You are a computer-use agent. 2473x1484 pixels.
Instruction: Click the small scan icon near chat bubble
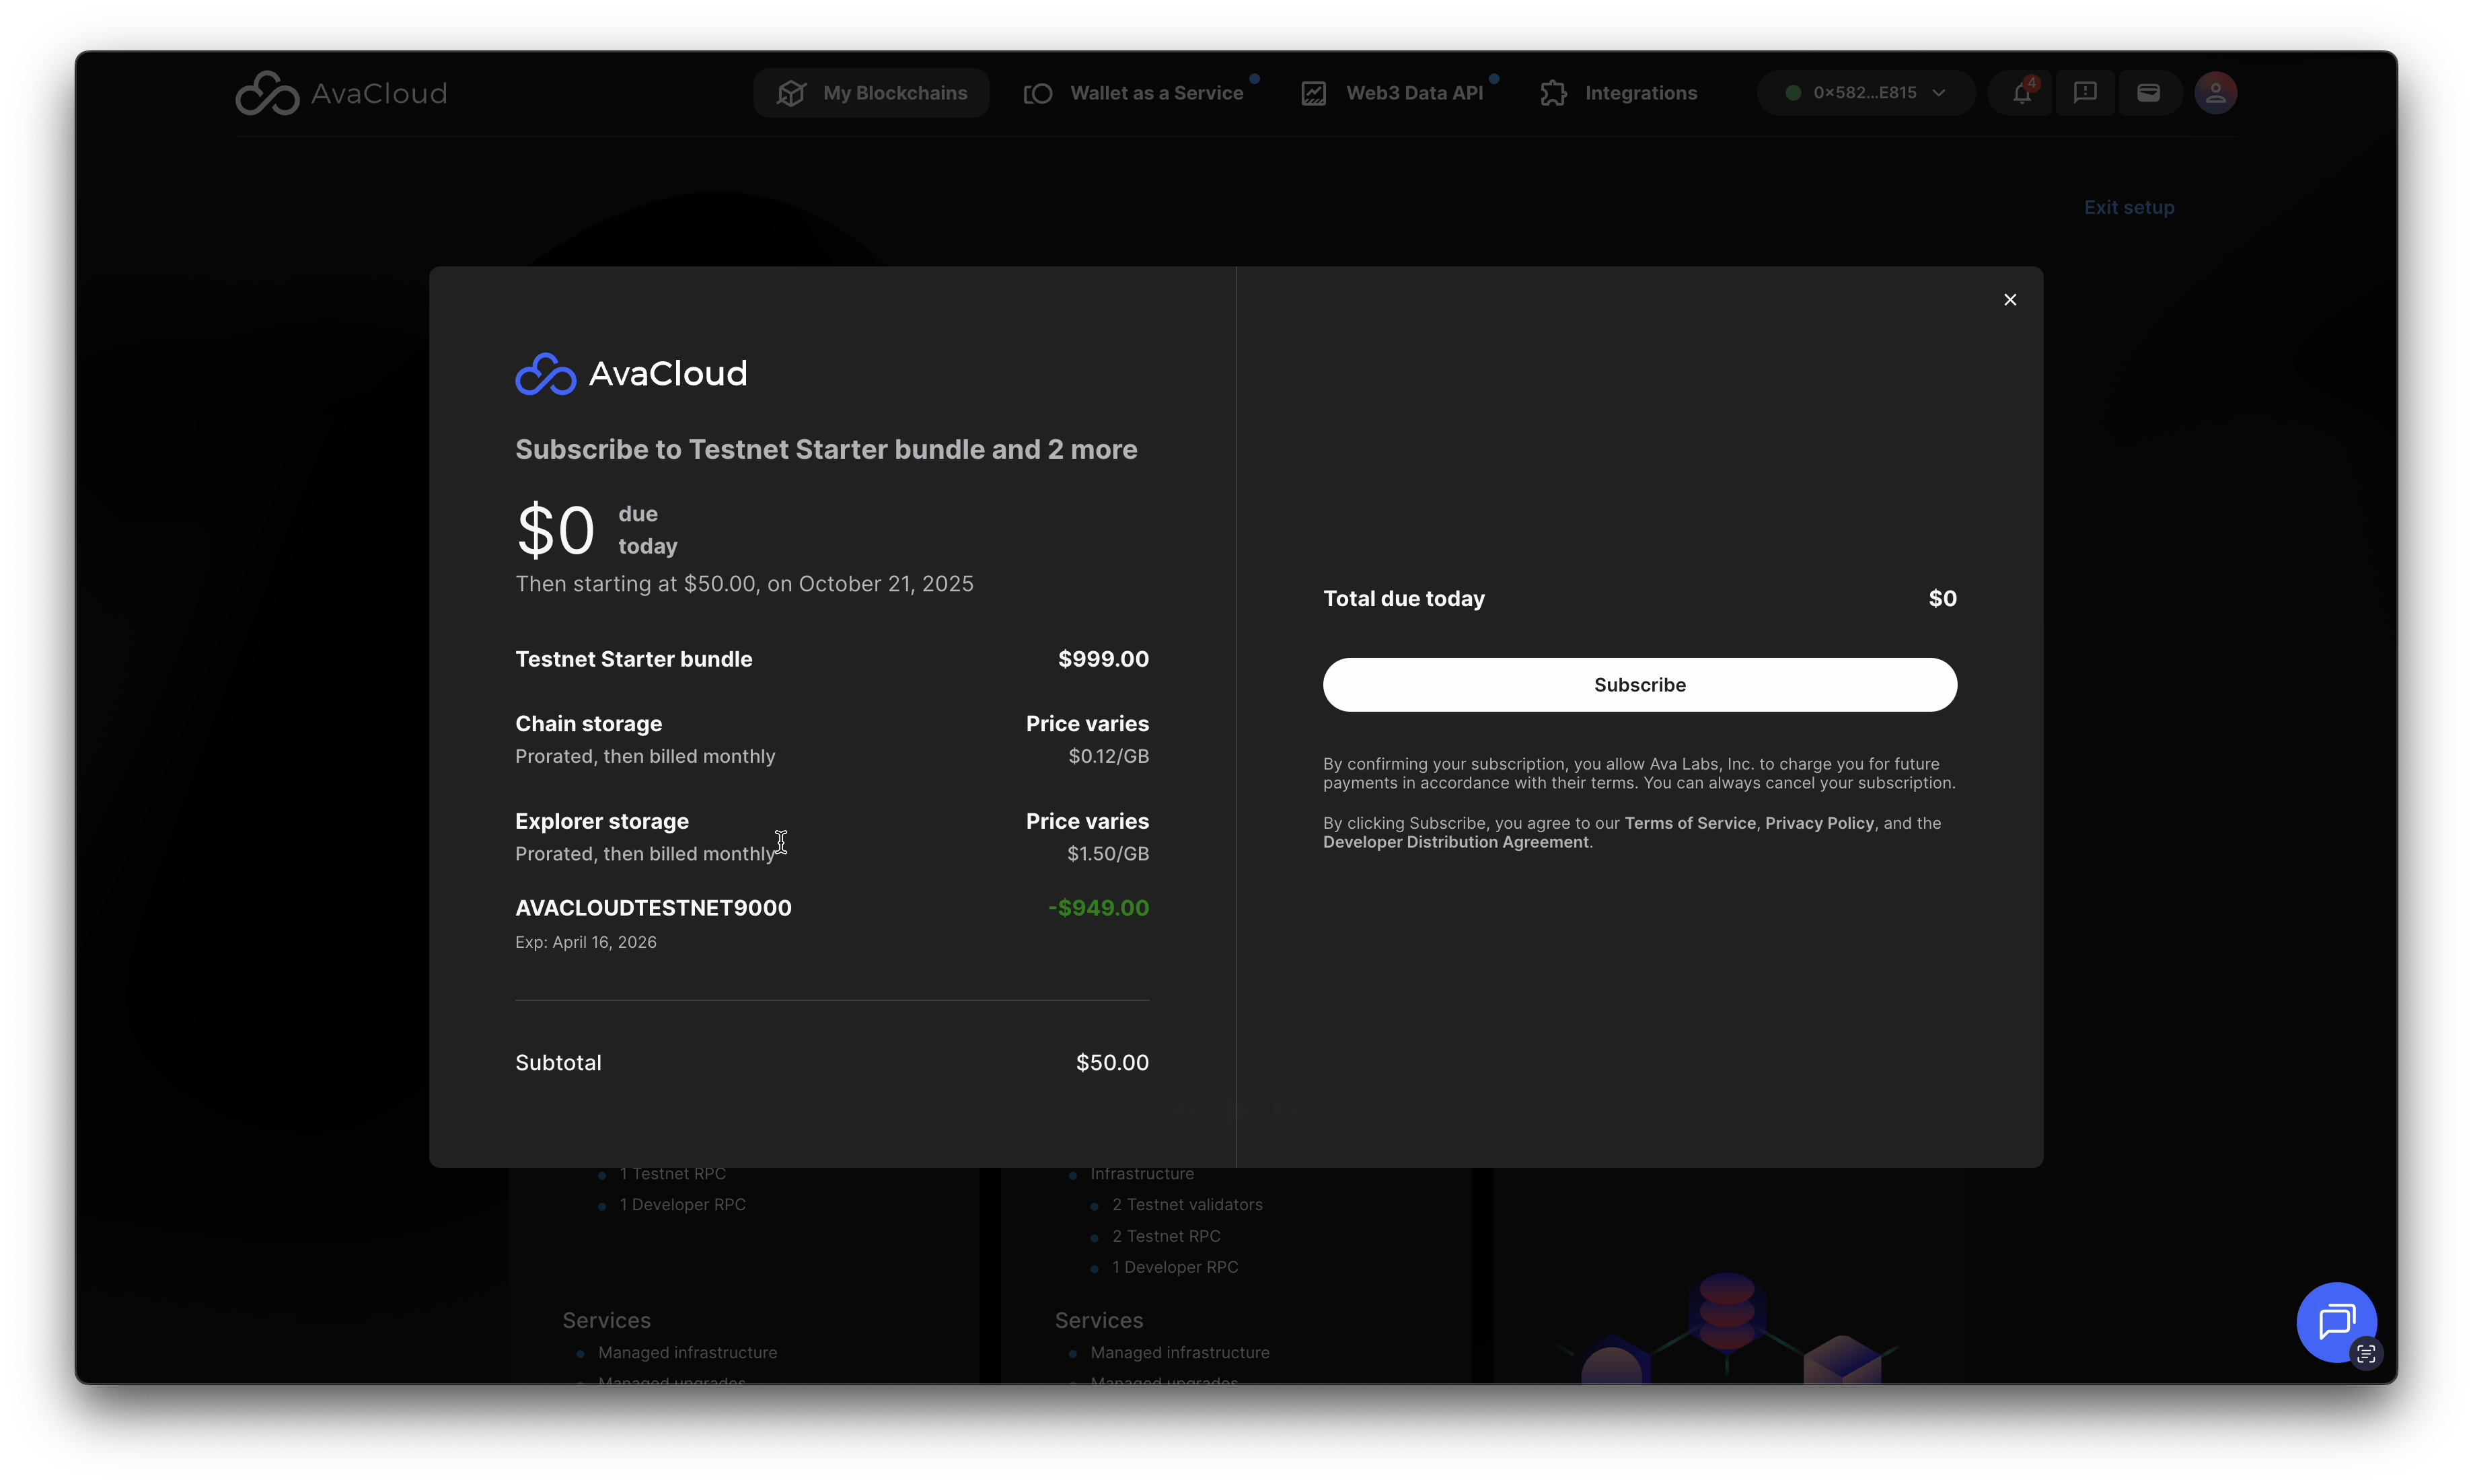(2366, 1354)
